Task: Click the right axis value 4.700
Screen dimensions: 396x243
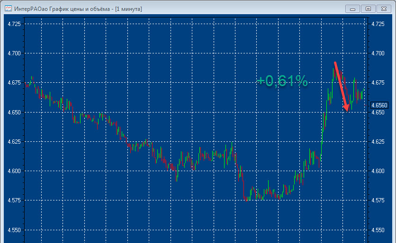Action: click(x=378, y=53)
